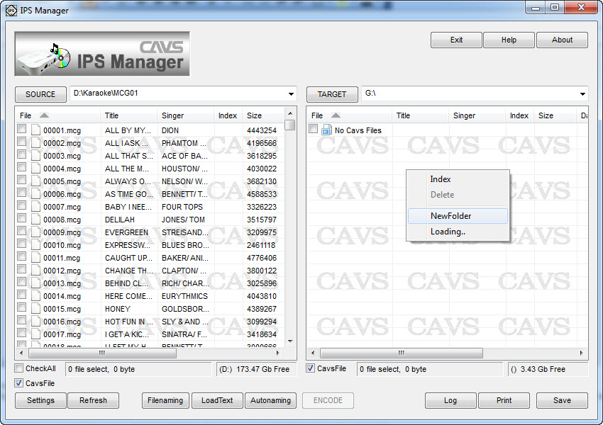
Task: Expand the source path D:\Karaoke\MCG01 dropdown
Action: [291, 94]
